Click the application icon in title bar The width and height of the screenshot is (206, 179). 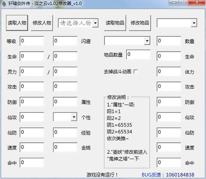[4, 4]
